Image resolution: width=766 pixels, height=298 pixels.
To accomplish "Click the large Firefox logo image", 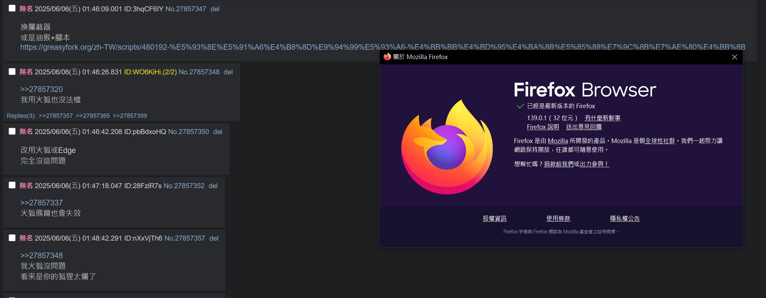I will click(447, 147).
